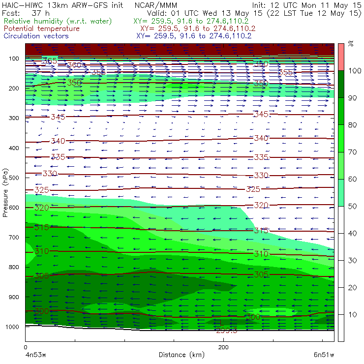The height and width of the screenshot is (364, 364).
Task: Click the colorbar '50' tick label
Action: click(x=352, y=207)
